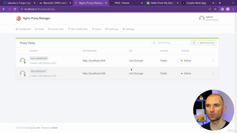Share this page icon

click(210, 9)
